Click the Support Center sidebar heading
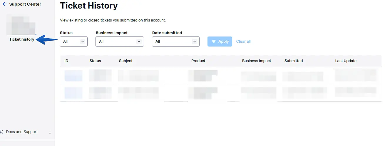Screen dimensions: 385x146 click(x=25, y=4)
